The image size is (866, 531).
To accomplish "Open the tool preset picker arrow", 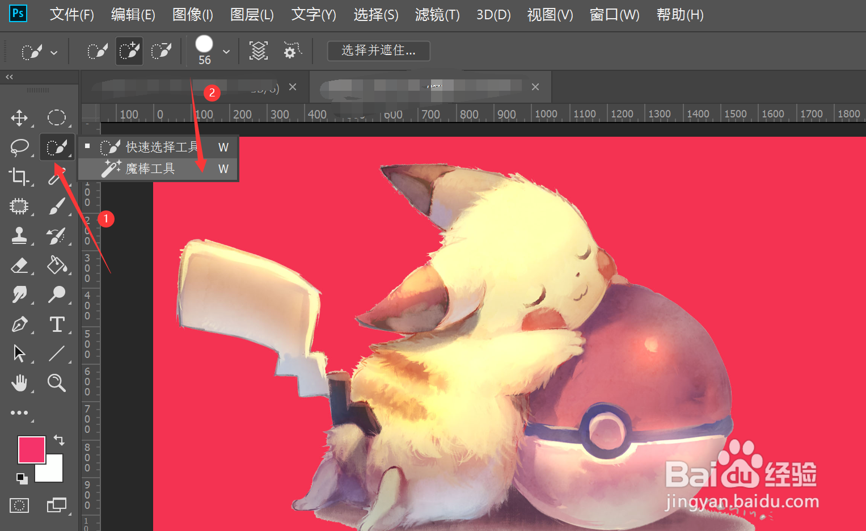I will tap(54, 53).
